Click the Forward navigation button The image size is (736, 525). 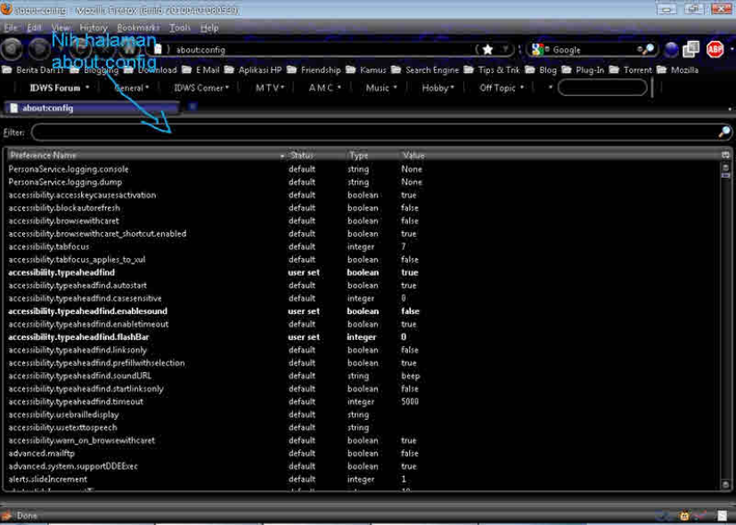(x=39, y=49)
